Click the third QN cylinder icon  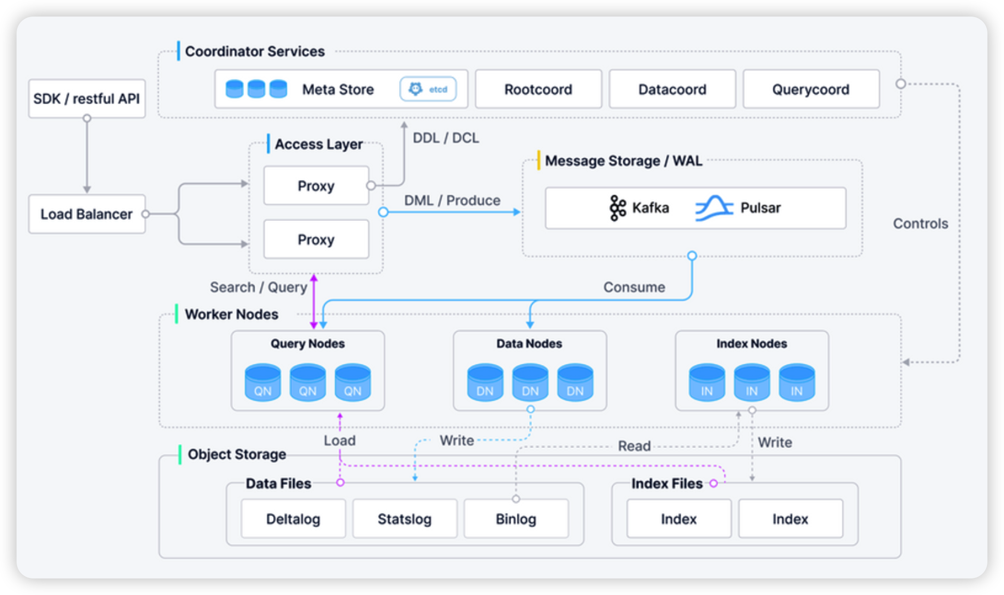pos(352,383)
